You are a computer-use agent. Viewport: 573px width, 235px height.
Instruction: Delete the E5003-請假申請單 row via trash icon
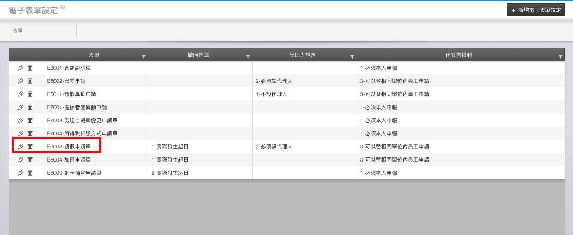[30, 146]
